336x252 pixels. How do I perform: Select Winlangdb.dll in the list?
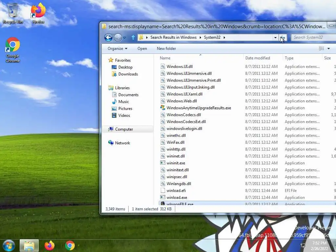click(179, 184)
